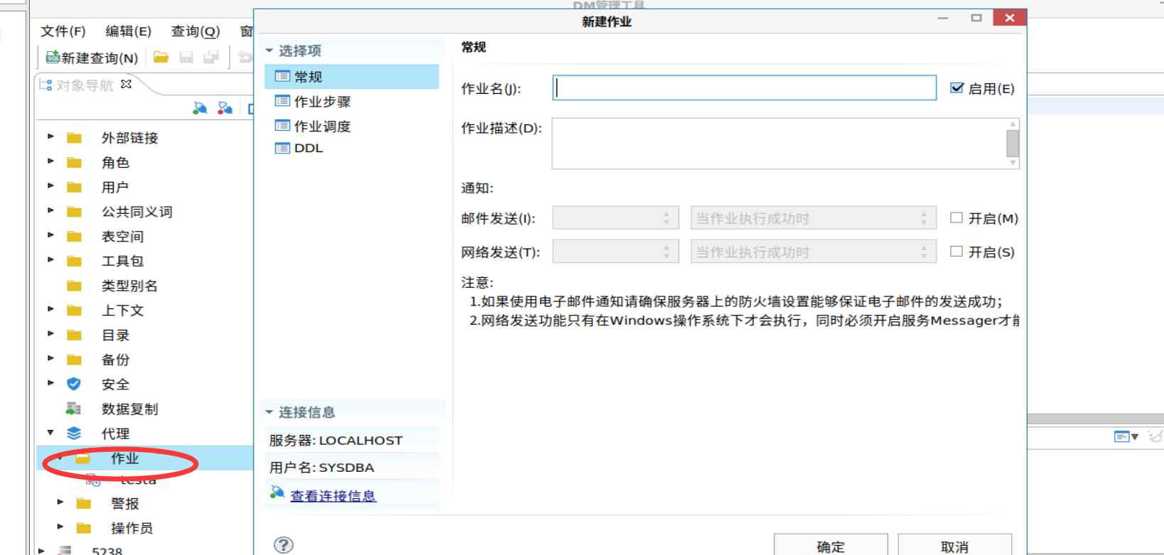Screen dimensions: 1164x555
Task: Open the 网络发送 operator dropdown
Action: click(x=615, y=251)
